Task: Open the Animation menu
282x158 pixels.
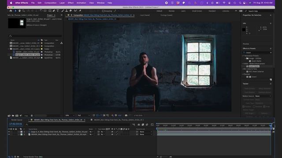Action: pos(81,3)
